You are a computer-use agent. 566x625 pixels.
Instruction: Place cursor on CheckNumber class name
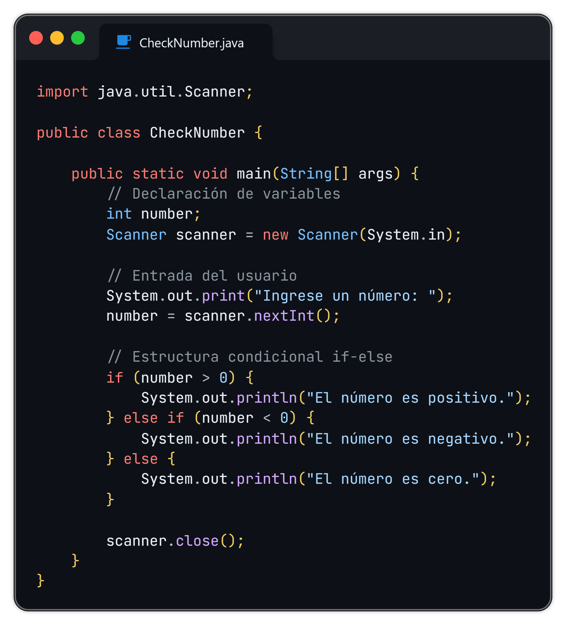tap(197, 133)
